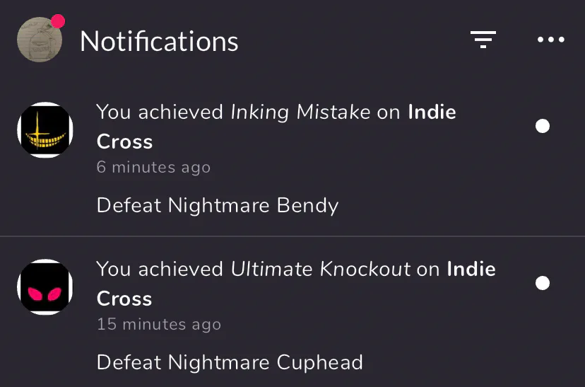Click the Ultimate Knockout trophy icon
This screenshot has height=387, width=585.
(x=45, y=287)
